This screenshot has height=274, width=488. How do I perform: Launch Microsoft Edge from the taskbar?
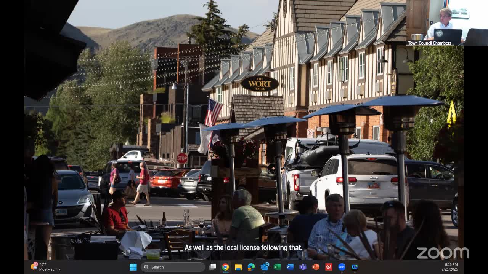pos(251,267)
